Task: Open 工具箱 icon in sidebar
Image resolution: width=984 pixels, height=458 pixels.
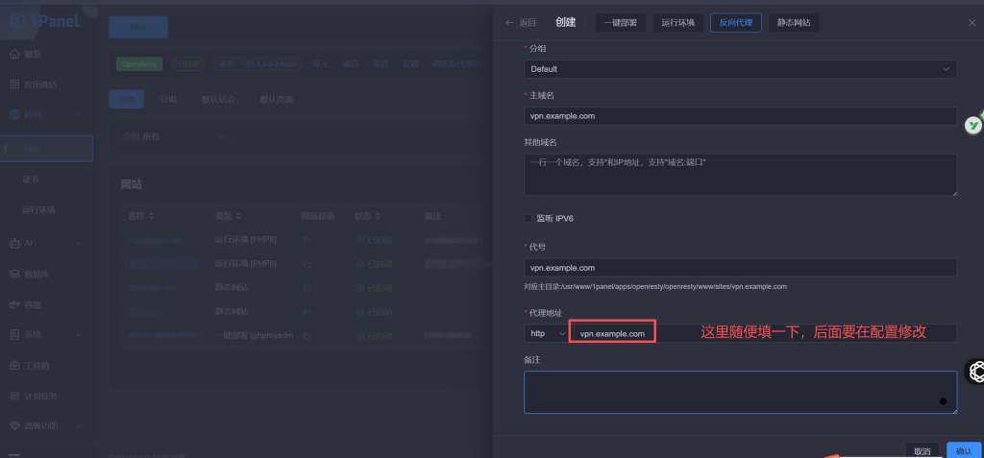Action: point(14,365)
